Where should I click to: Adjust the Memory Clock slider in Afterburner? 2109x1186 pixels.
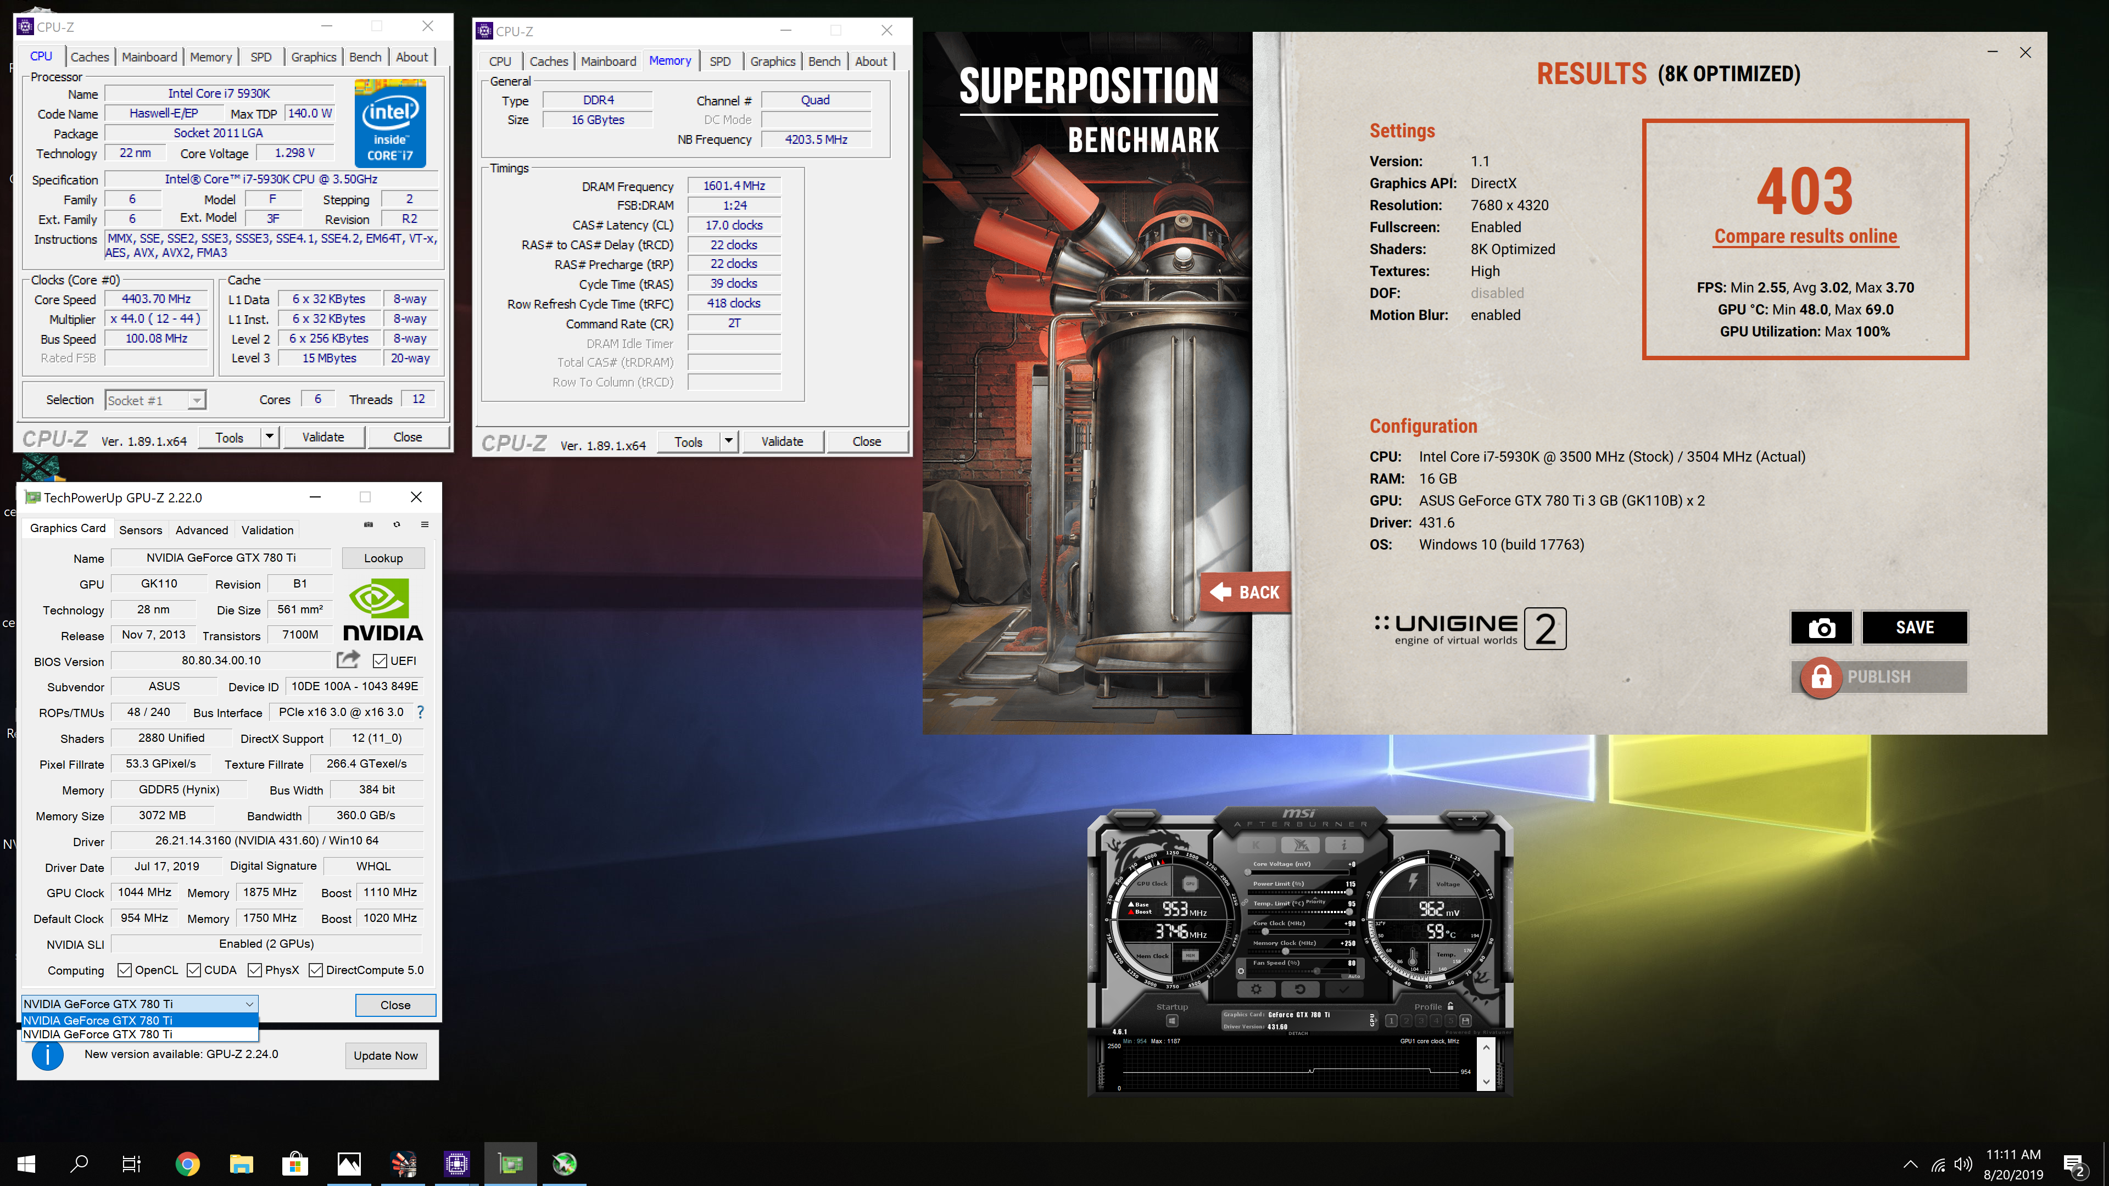click(1301, 952)
